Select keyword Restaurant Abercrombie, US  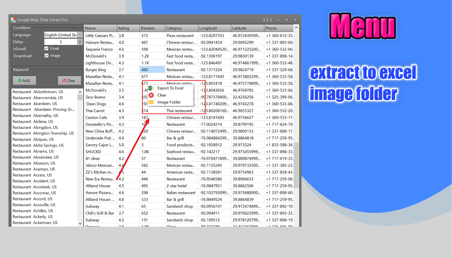click(38, 98)
